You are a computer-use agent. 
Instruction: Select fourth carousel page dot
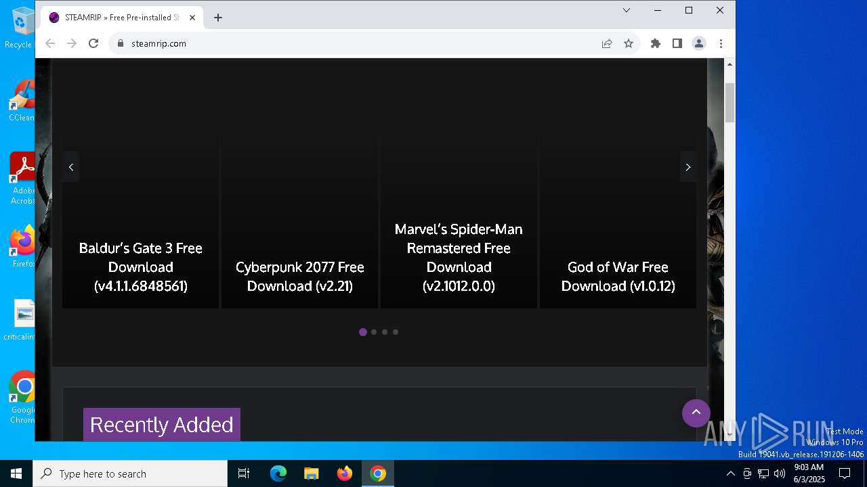(396, 332)
